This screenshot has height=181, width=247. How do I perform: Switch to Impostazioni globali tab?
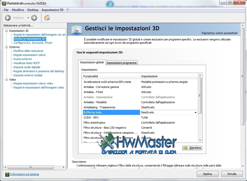point(92,62)
